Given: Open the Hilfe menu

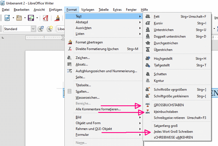Looking at the screenshot, I should [144, 10].
